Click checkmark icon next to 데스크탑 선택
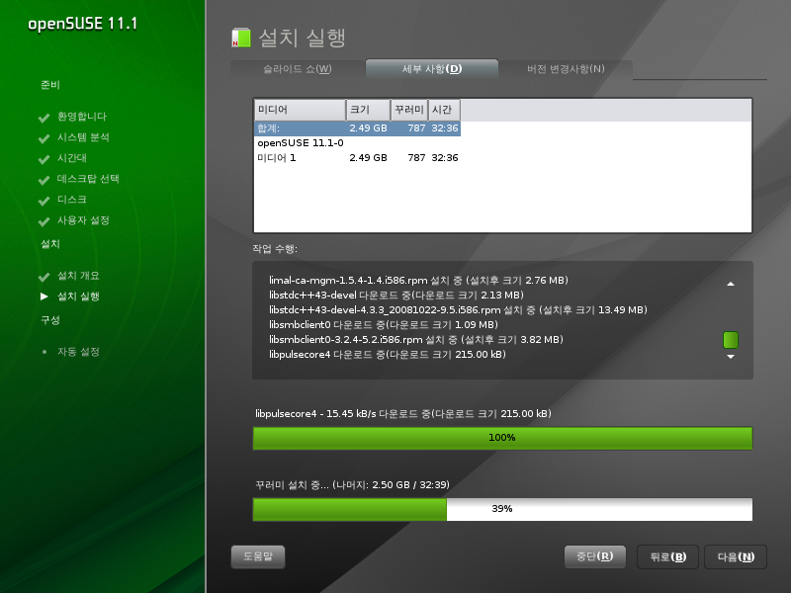The height and width of the screenshot is (593, 791). tap(44, 180)
